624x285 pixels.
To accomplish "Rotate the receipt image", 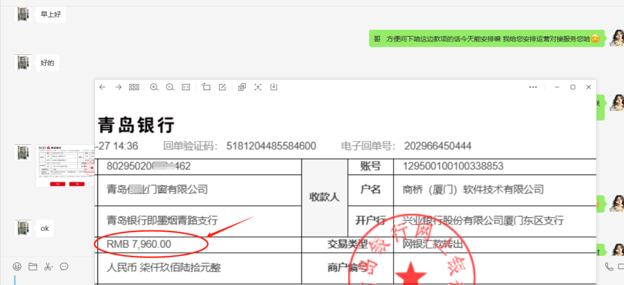I will click(x=206, y=87).
